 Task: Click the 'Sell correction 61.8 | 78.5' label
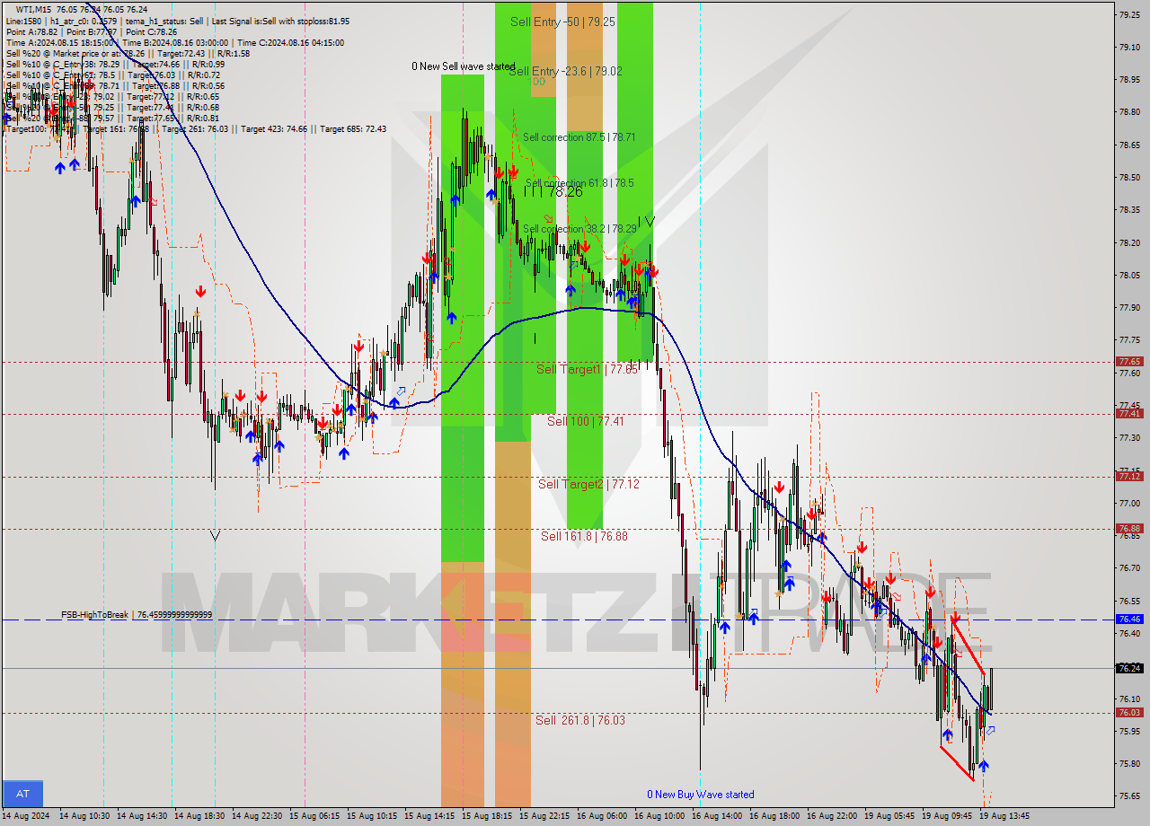pyautogui.click(x=579, y=183)
